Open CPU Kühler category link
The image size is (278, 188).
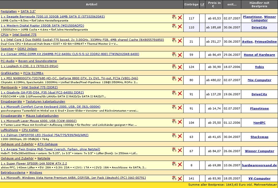(30, 130)
